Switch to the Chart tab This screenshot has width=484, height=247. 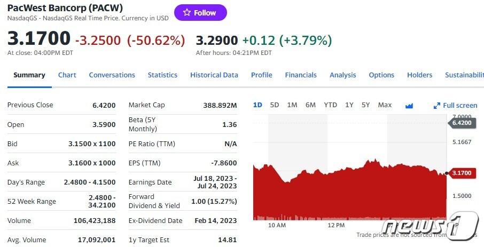coord(67,75)
